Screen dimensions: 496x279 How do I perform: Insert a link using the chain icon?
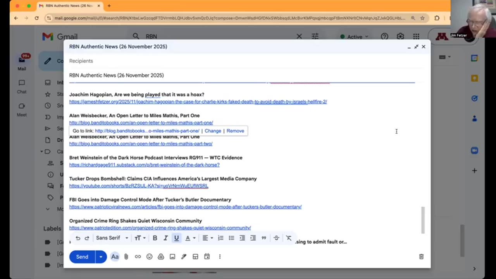138,257
